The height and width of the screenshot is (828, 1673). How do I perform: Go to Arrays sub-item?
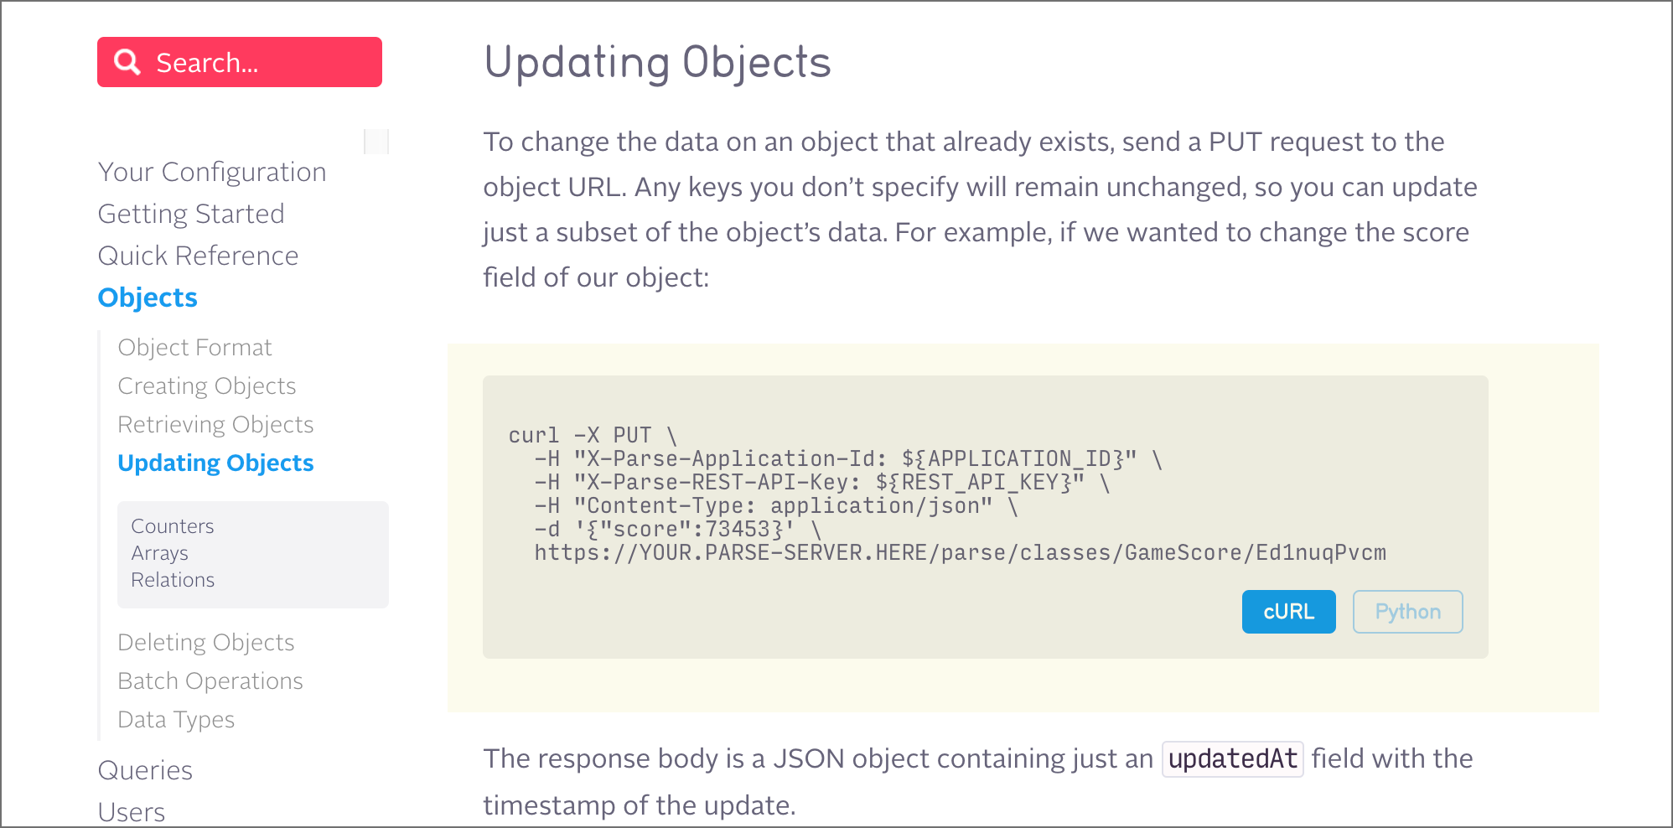click(159, 553)
